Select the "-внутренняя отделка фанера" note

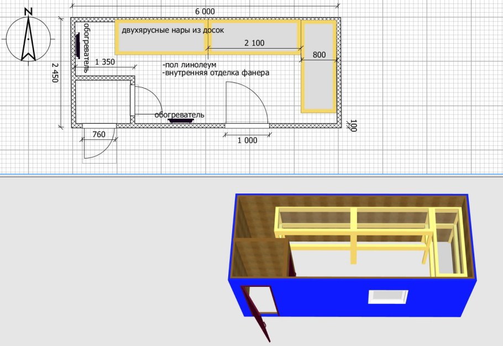click(x=216, y=72)
